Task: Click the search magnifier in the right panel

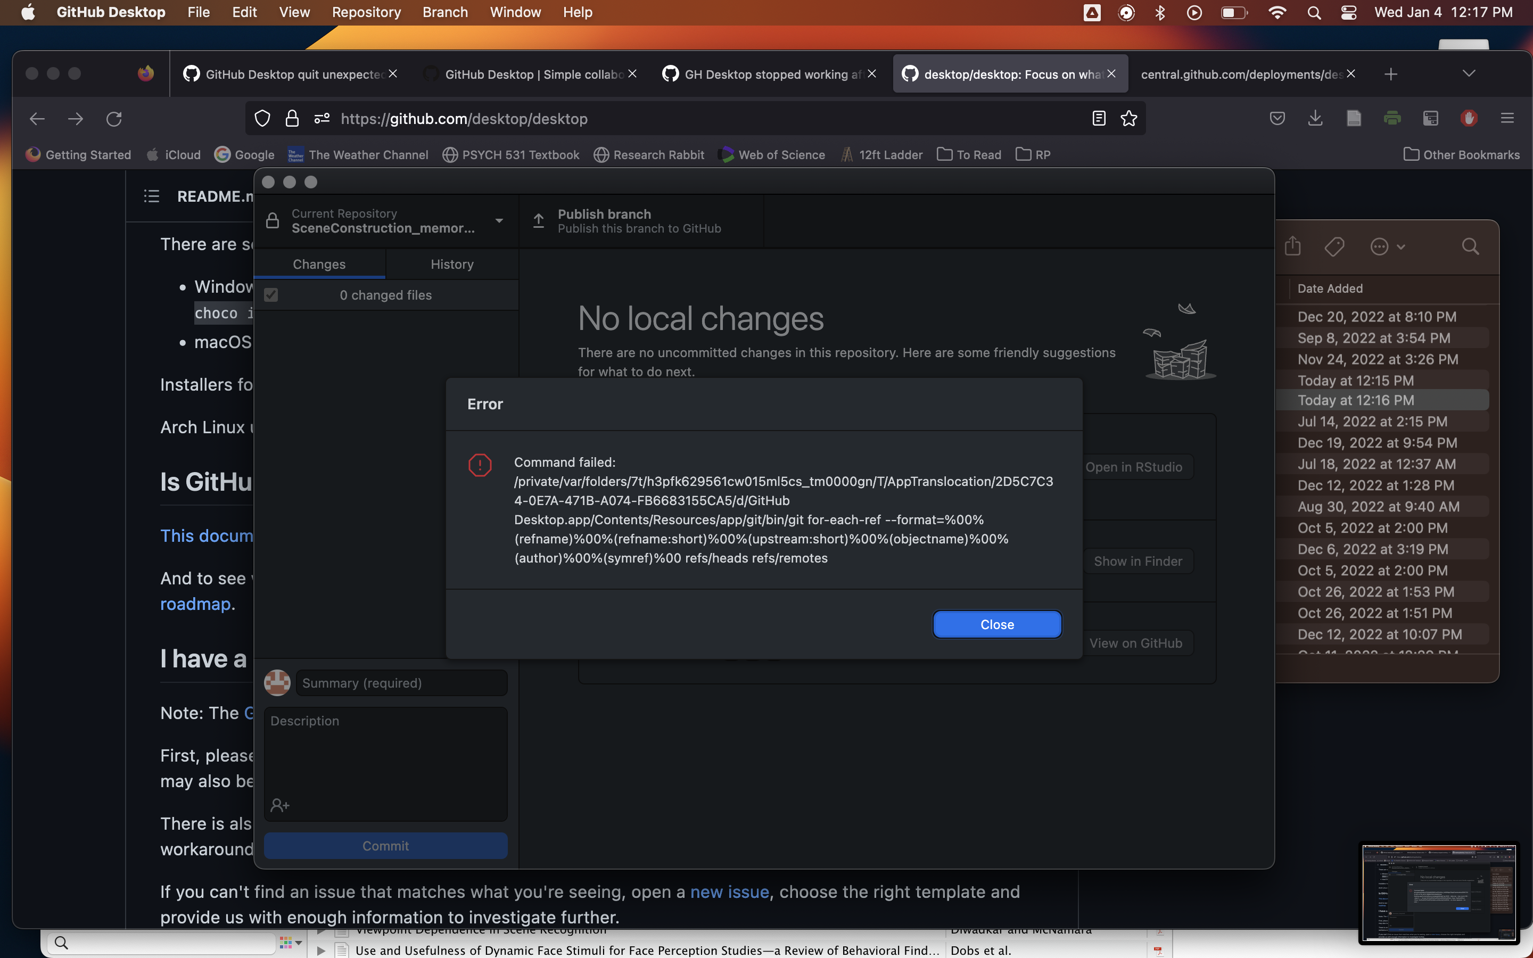Action: pos(1470,246)
